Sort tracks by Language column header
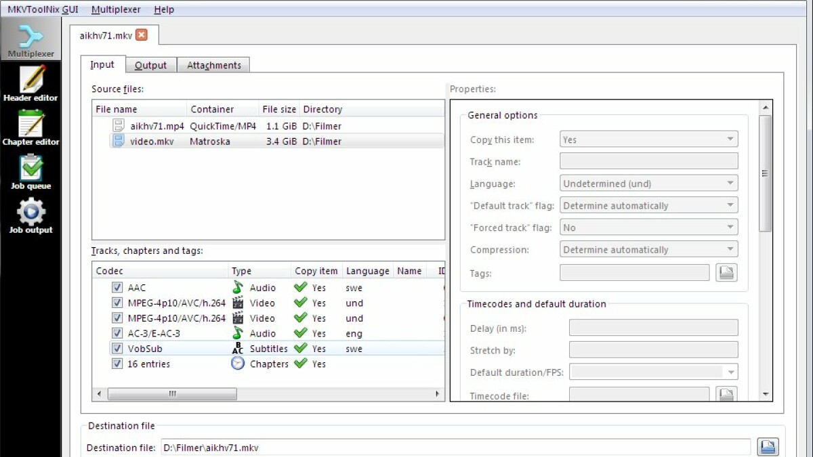The image size is (813, 457). (368, 271)
